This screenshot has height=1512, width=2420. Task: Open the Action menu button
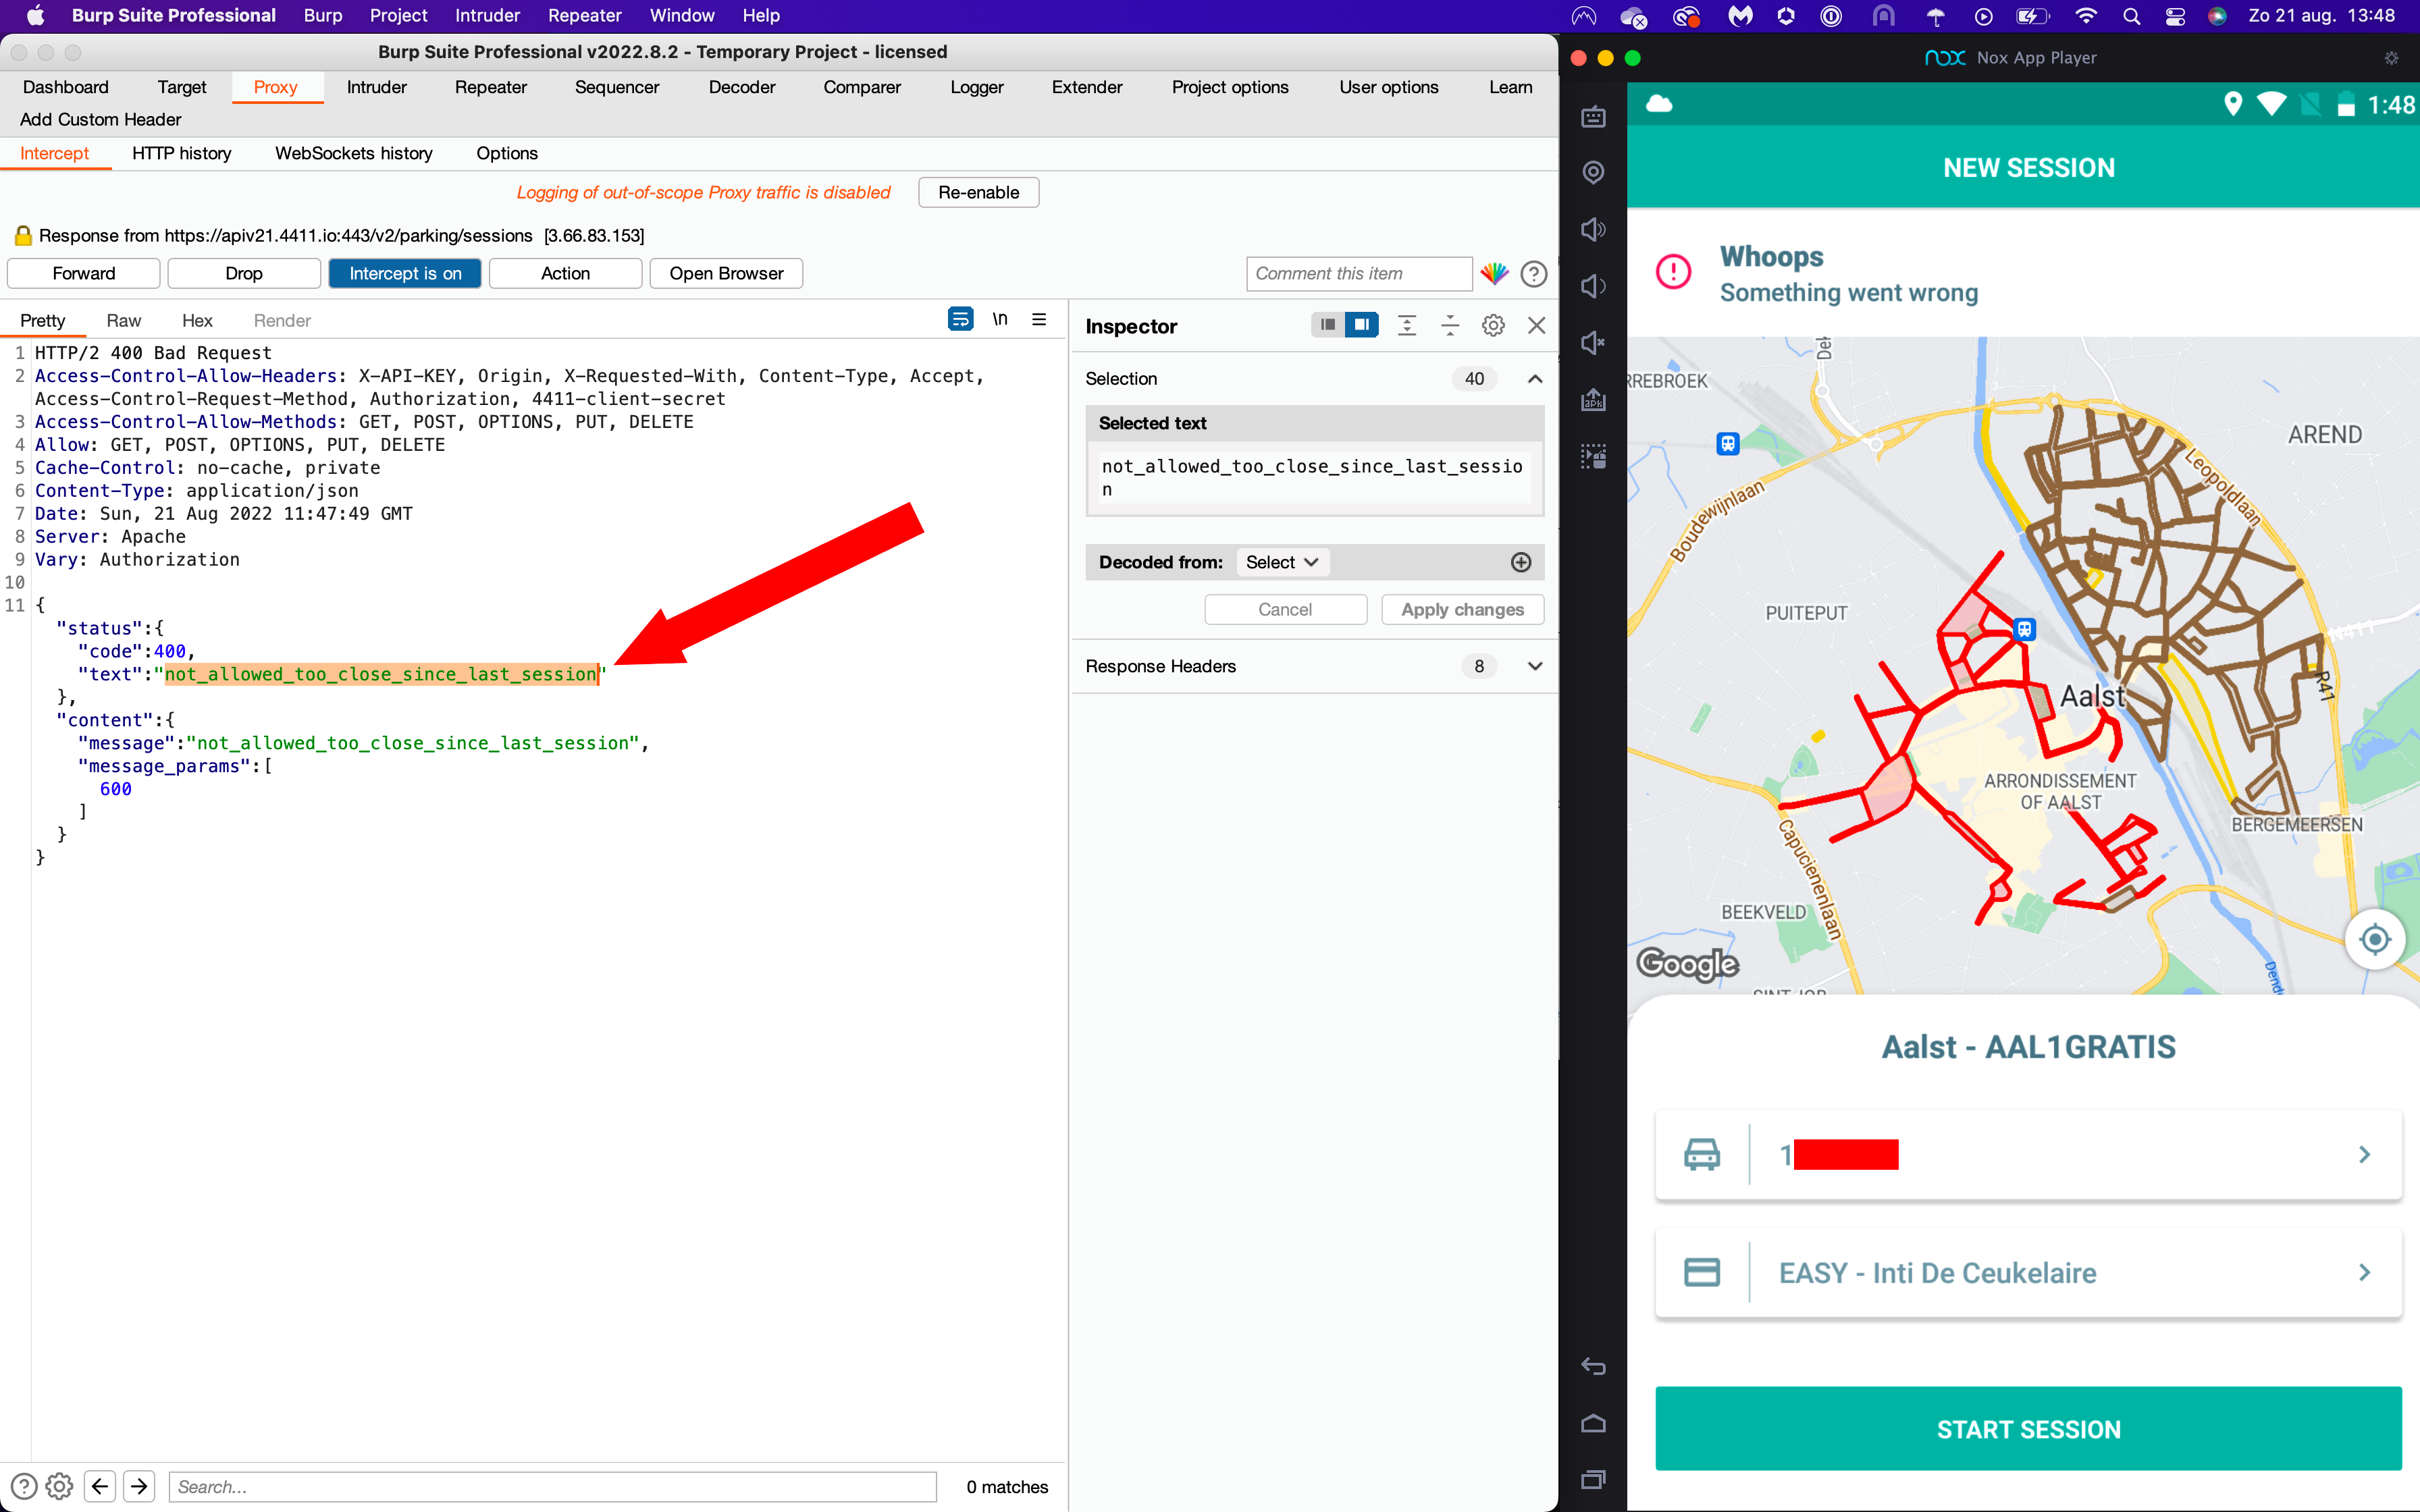point(565,273)
